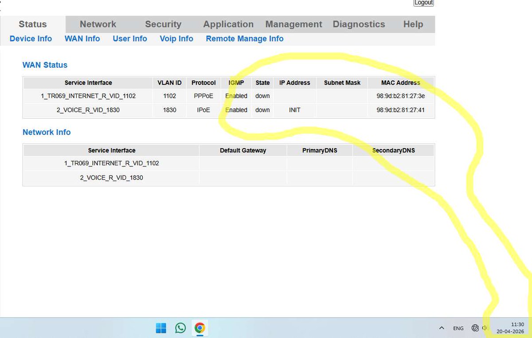Click 2_VOICE_R_VID_1830 in Network Info table
This screenshot has width=532, height=338.
click(x=112, y=178)
